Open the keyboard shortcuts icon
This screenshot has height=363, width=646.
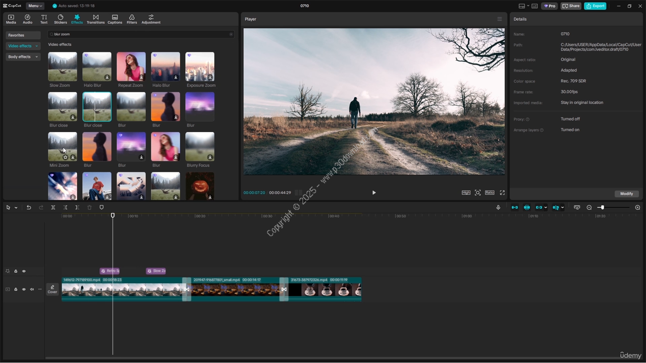[534, 6]
